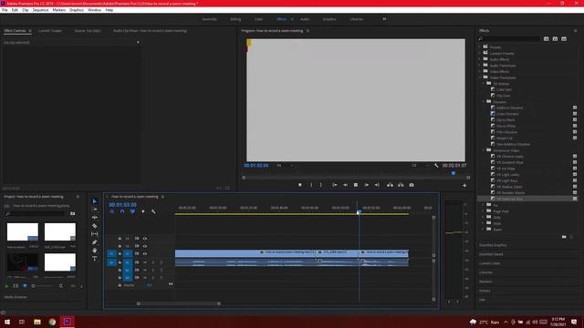Screen dimensions: 584x328
Task: Open the Essential Sound panel
Action: pos(491,254)
